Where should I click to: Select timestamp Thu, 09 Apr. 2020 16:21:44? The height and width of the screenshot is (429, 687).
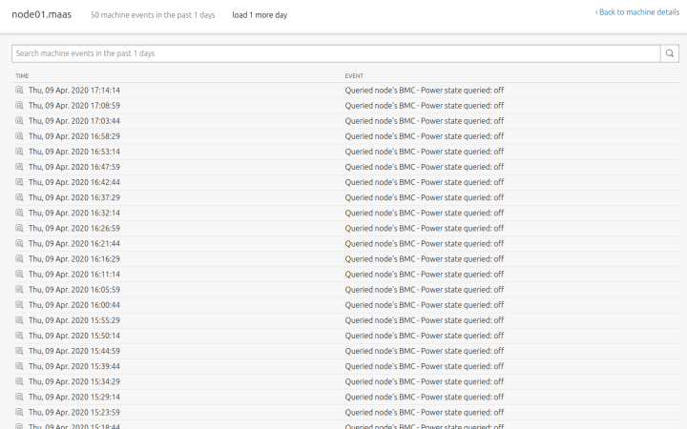[x=74, y=243]
